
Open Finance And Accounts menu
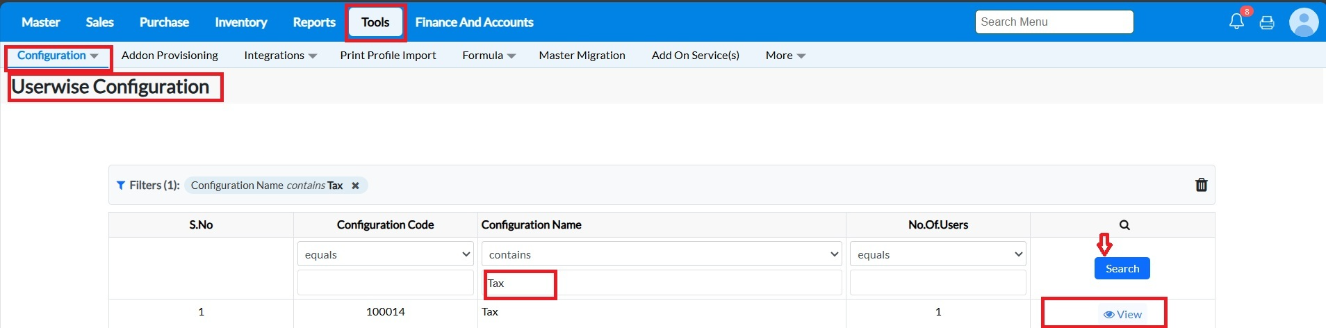[474, 22]
